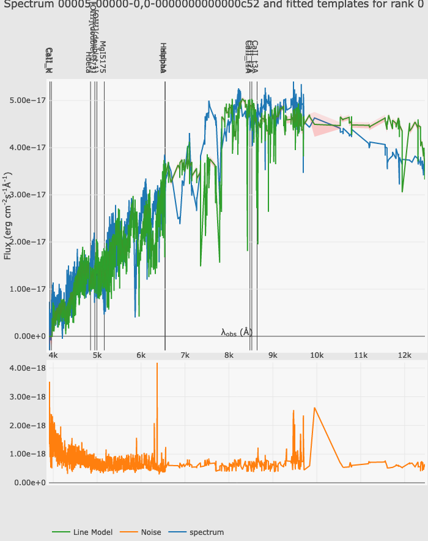Viewport: 428px width, 541px height.
Task: Click the pink shaded error band near 10k
Action: click(x=321, y=124)
